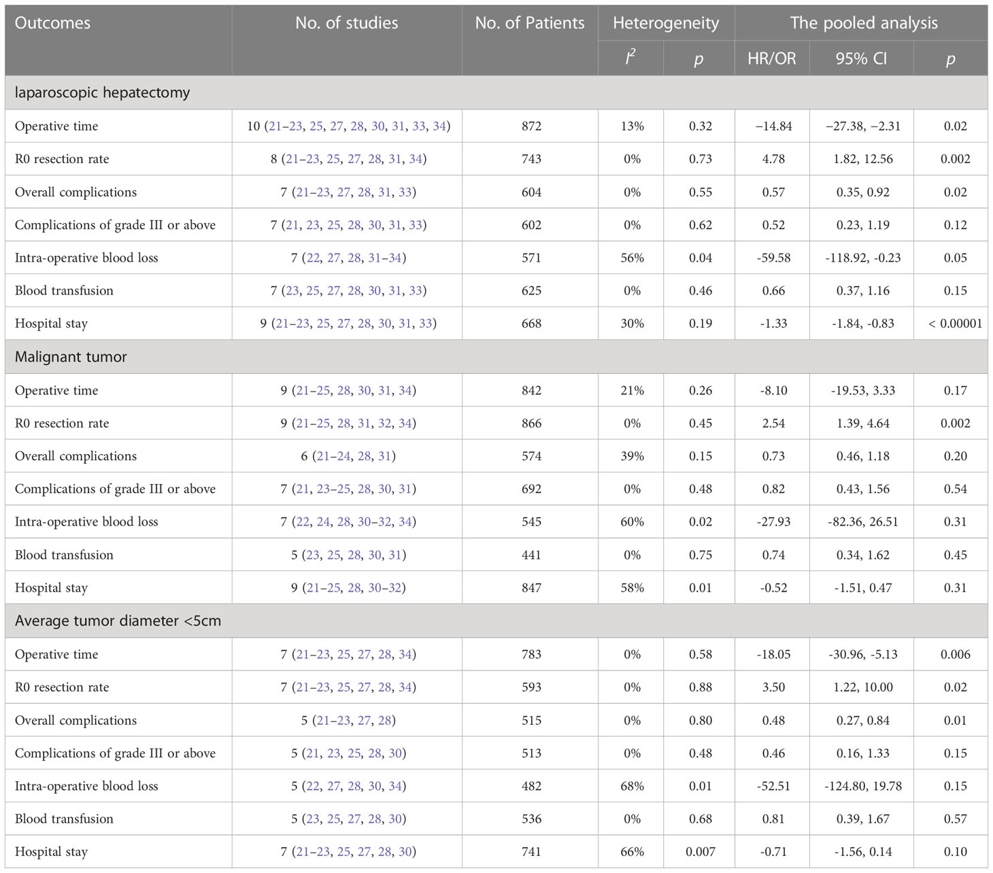Screen dimensions: 993x873
Task: Open citation 23 in the 625-patient row
Action: 292,291
